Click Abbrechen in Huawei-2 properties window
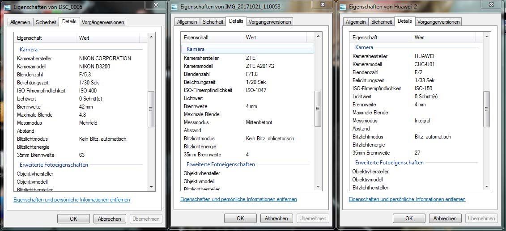 [445, 218]
